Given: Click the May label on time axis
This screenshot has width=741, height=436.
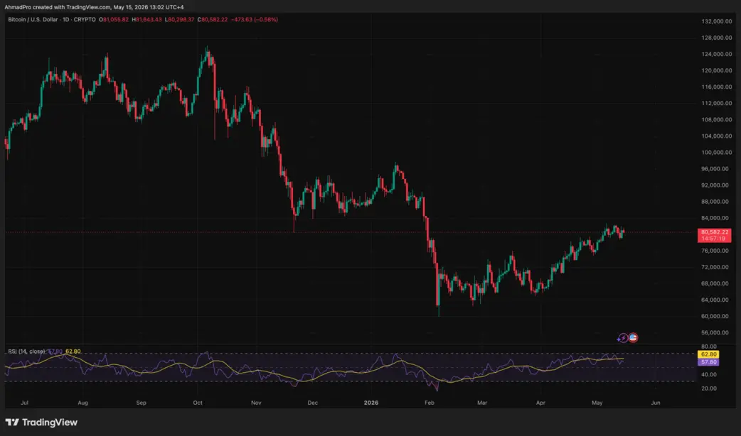Looking at the screenshot, I should pyautogui.click(x=597, y=403).
